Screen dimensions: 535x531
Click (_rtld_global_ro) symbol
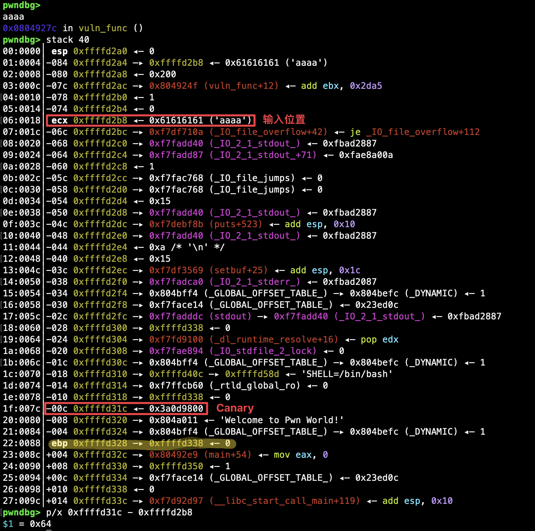pos(255,386)
